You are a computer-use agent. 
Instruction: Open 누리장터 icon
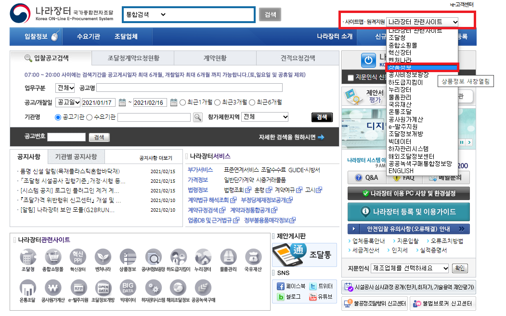point(203,257)
